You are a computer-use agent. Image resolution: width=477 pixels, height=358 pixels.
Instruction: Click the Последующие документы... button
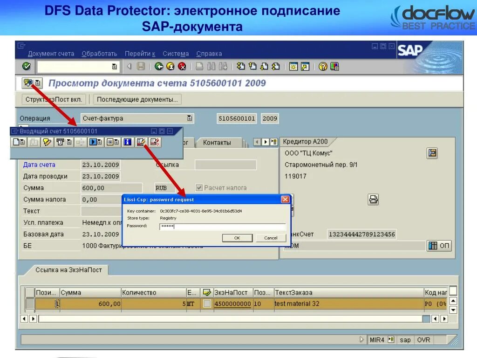click(137, 100)
